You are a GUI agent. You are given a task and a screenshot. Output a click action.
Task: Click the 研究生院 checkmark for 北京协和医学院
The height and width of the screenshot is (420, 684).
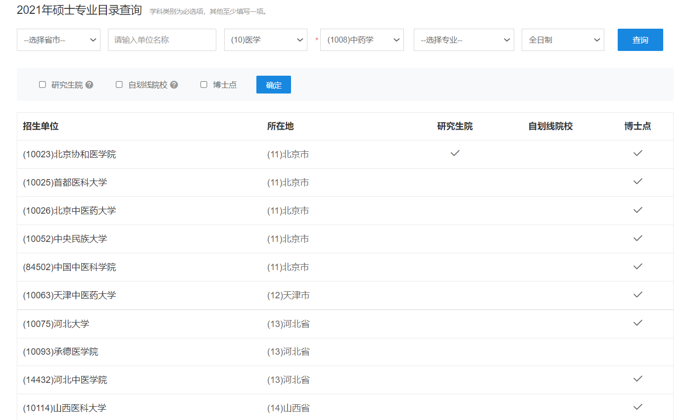(455, 153)
